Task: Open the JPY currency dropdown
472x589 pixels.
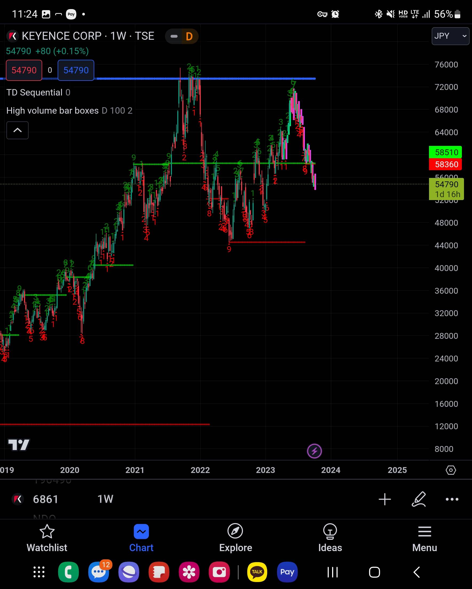Action: click(x=450, y=36)
